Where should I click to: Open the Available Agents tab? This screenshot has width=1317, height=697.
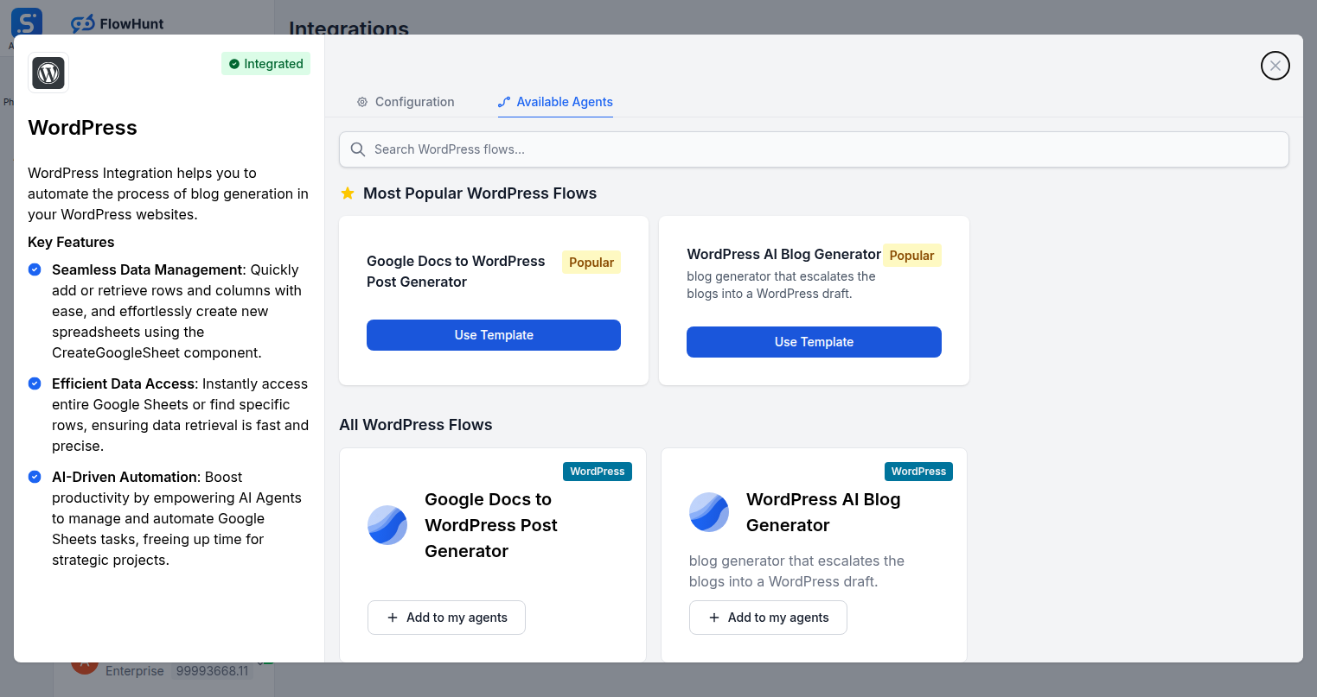555,102
